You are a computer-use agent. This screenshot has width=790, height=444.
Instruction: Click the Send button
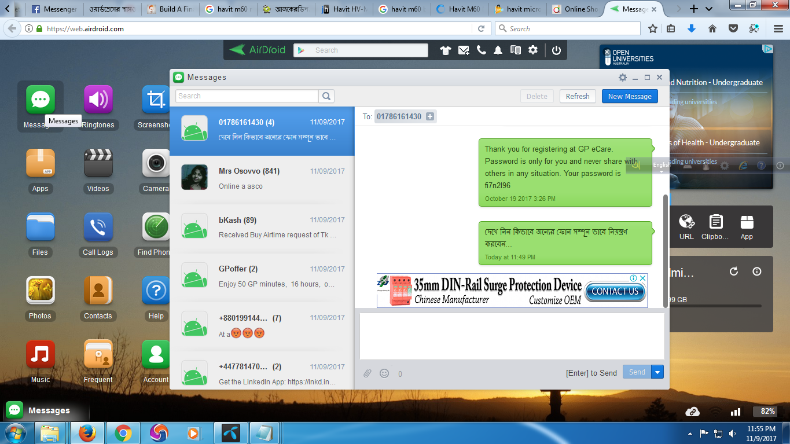click(x=637, y=372)
